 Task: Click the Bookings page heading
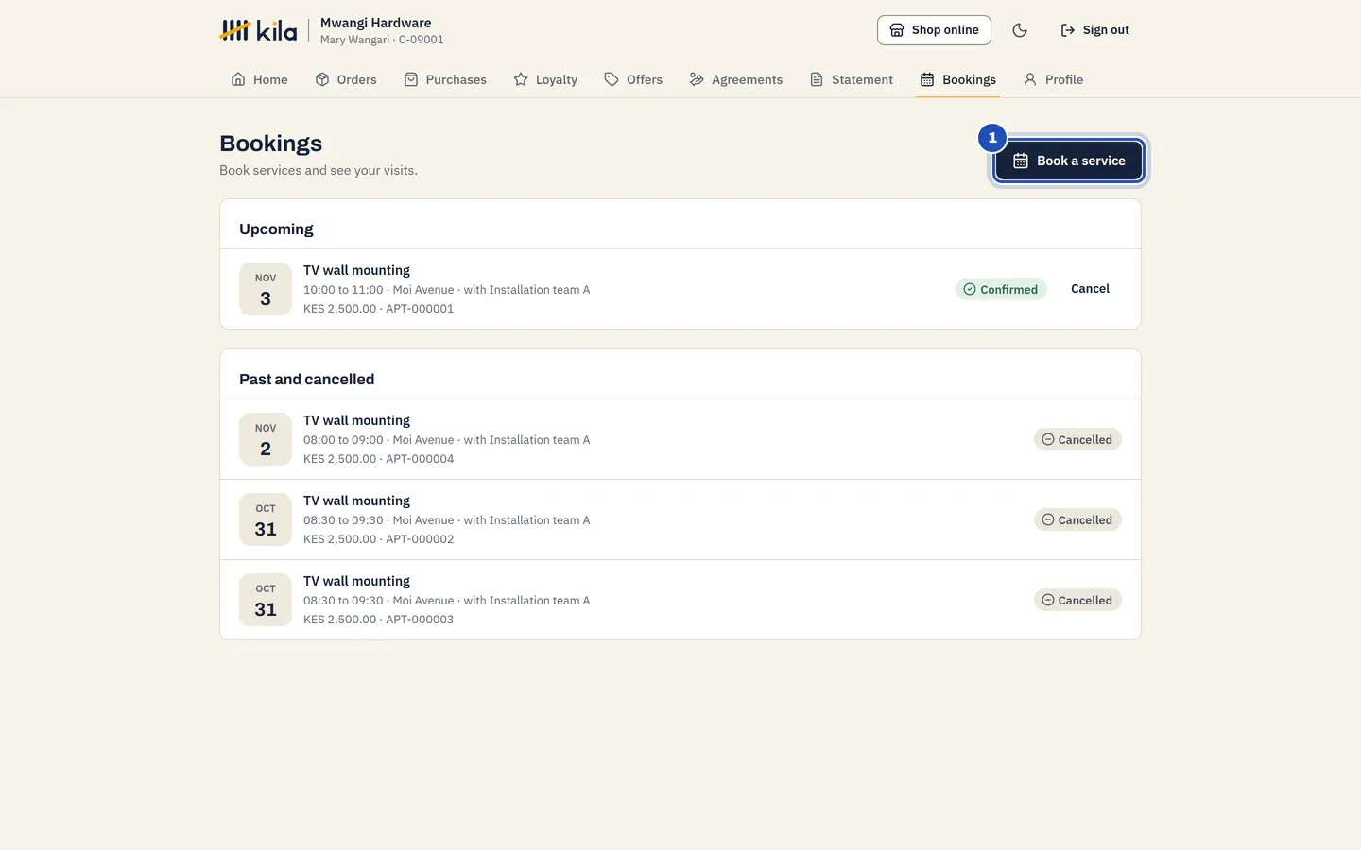click(x=270, y=144)
